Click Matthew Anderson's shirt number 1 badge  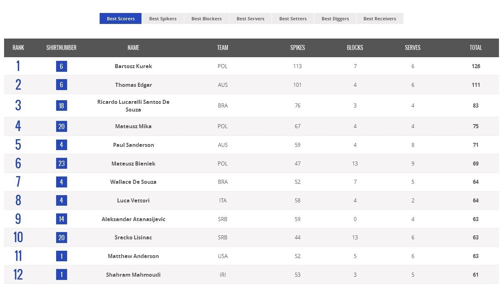tap(61, 256)
